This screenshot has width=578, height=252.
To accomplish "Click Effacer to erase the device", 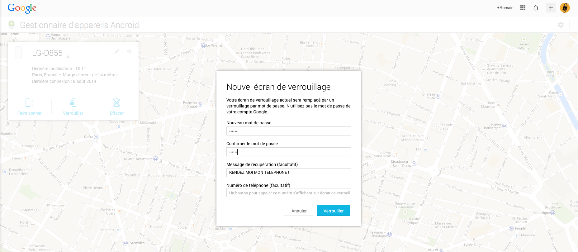I will pos(117,107).
